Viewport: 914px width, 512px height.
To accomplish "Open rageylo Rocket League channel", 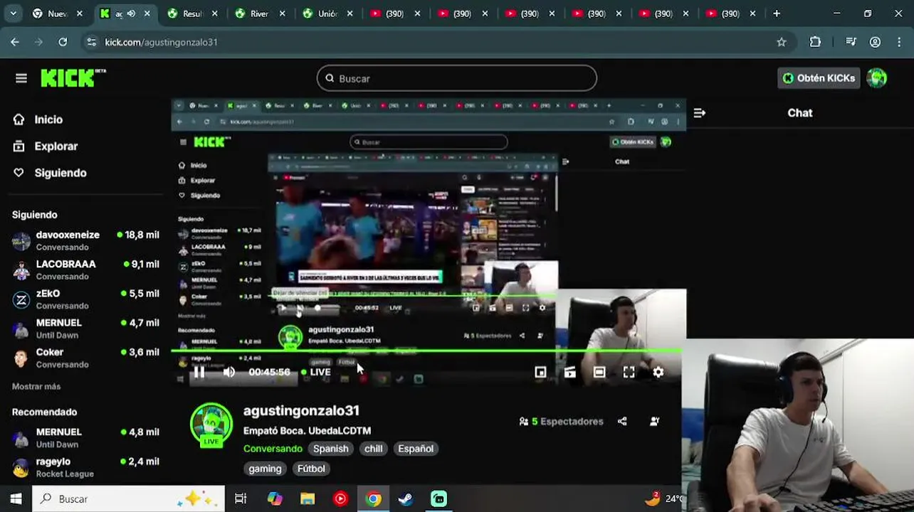I will [x=85, y=467].
